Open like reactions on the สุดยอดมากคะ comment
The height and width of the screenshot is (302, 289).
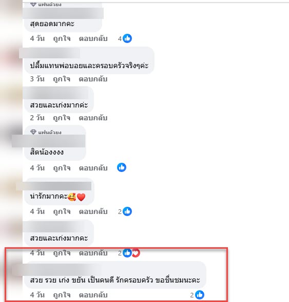click(125, 38)
